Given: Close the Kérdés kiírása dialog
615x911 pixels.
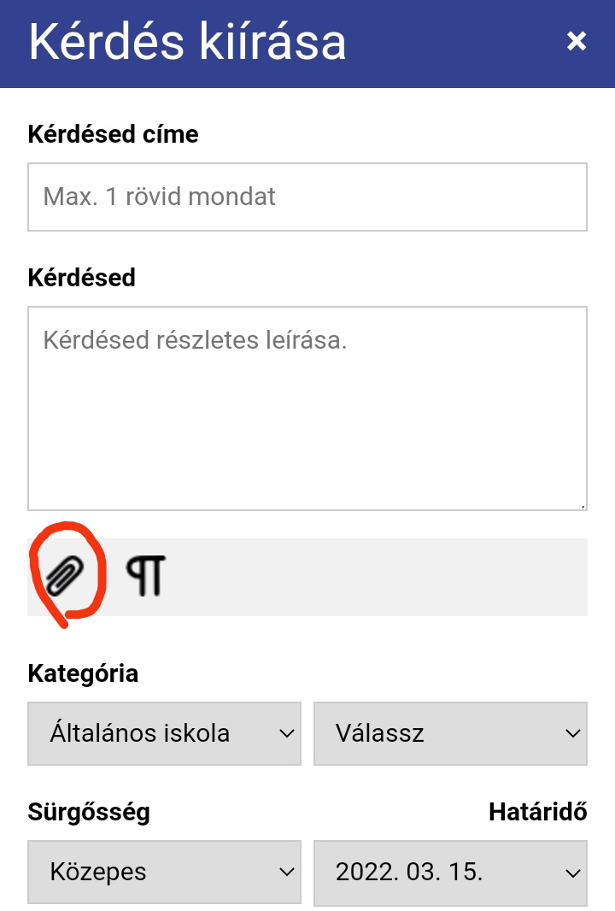Looking at the screenshot, I should [577, 41].
